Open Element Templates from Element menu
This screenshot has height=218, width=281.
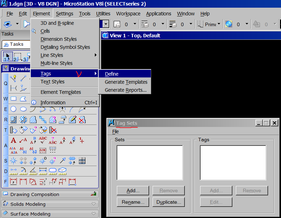click(64, 92)
